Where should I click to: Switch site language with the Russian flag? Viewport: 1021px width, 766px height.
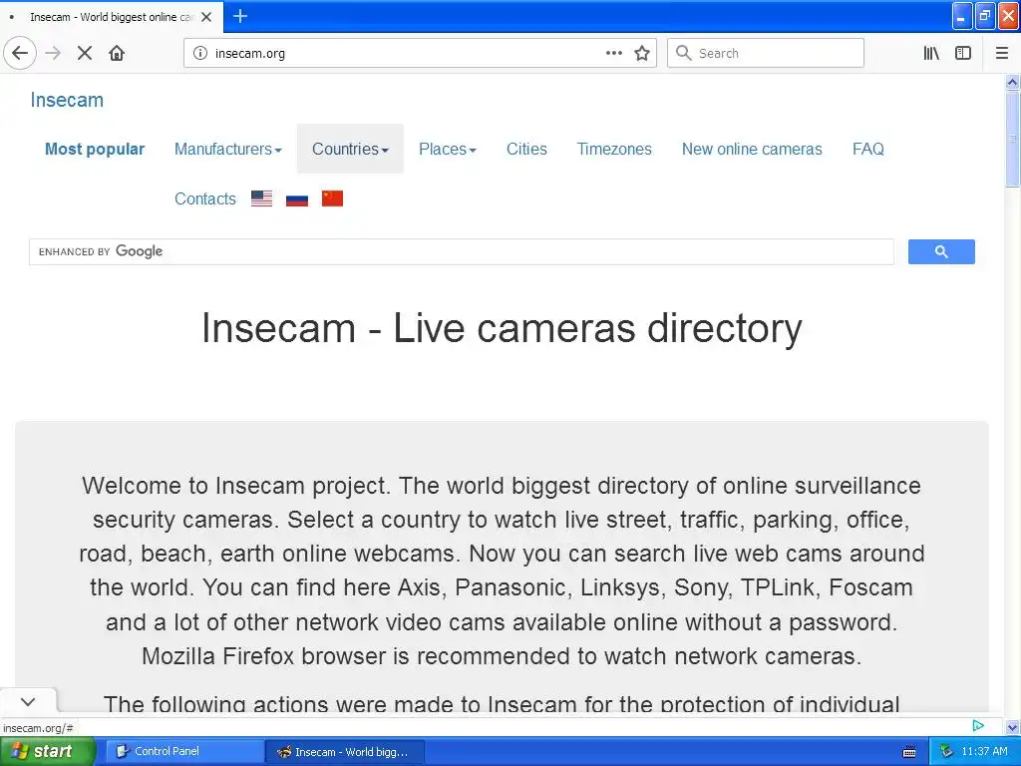tap(297, 198)
